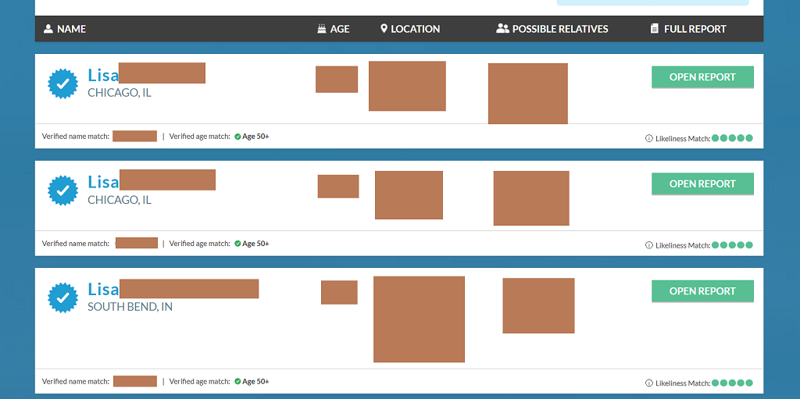Open report for the first Chicago result
800x399 pixels.
coord(702,77)
